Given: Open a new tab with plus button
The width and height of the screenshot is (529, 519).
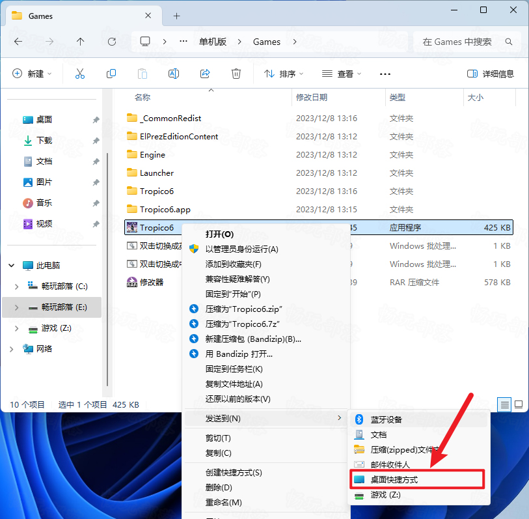Looking at the screenshot, I should point(176,16).
